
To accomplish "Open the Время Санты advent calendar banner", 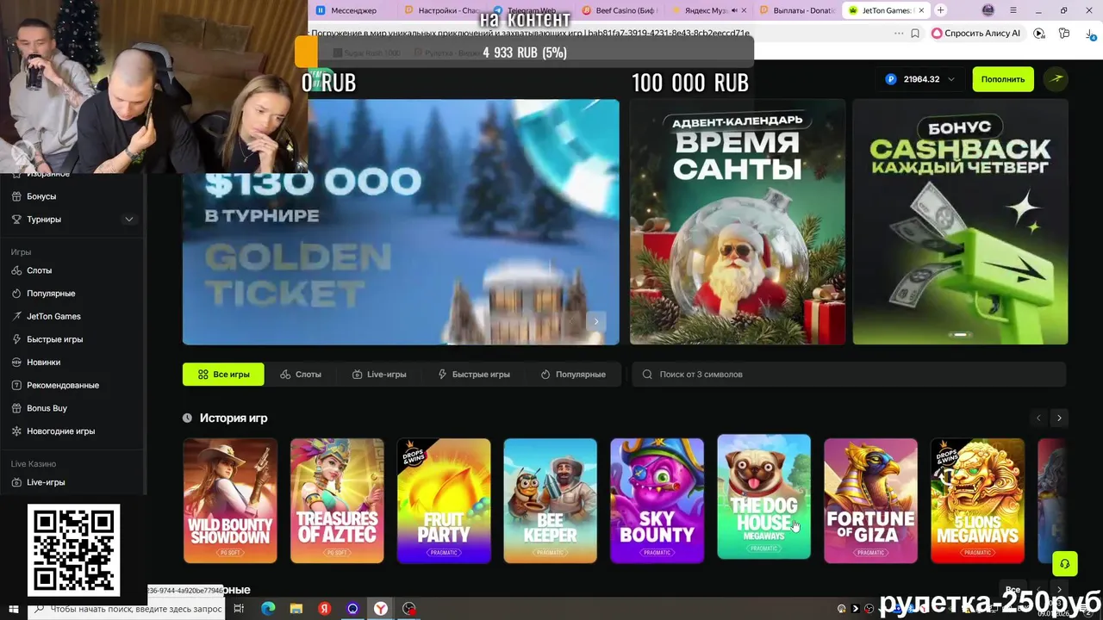I will pos(738,222).
